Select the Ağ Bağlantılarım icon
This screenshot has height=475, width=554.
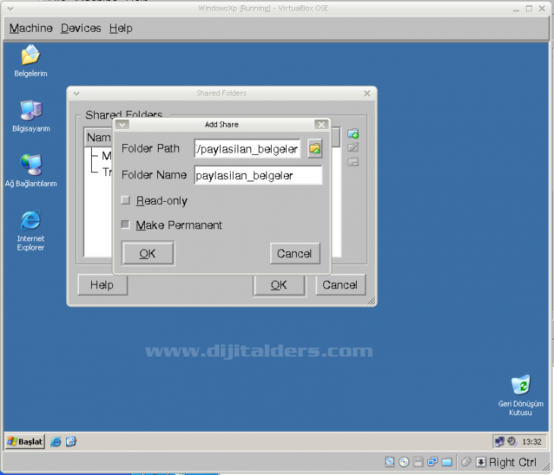click(x=31, y=171)
